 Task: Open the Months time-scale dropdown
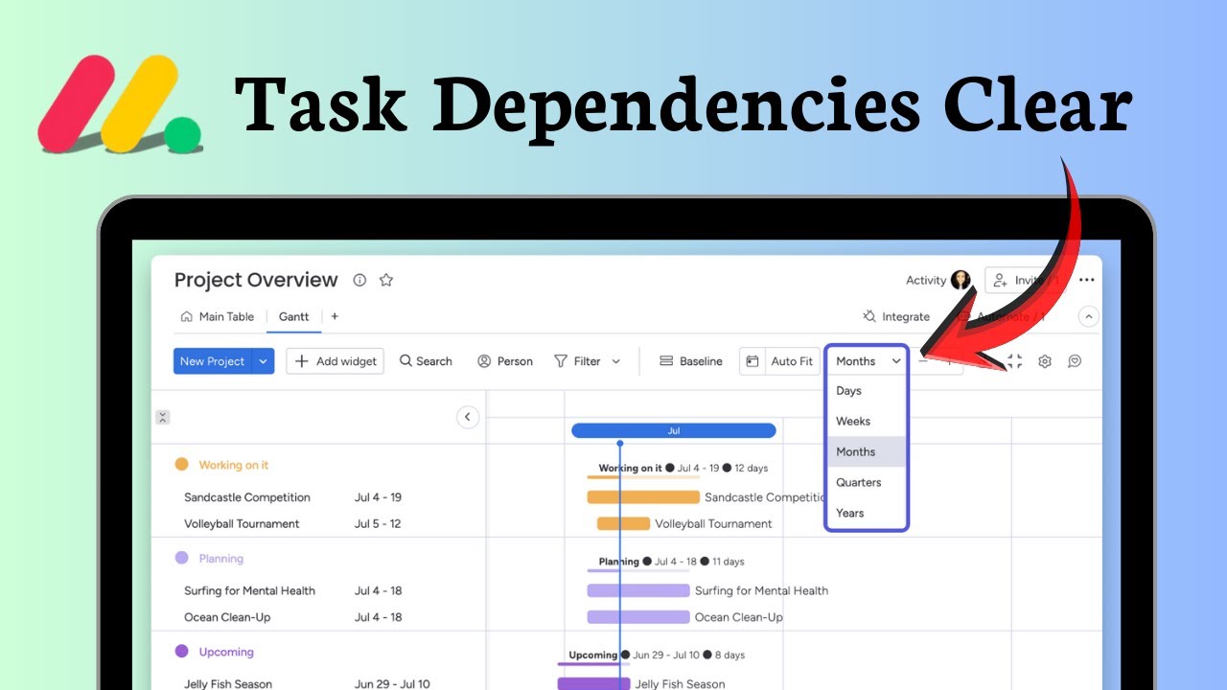pyautogui.click(x=868, y=361)
